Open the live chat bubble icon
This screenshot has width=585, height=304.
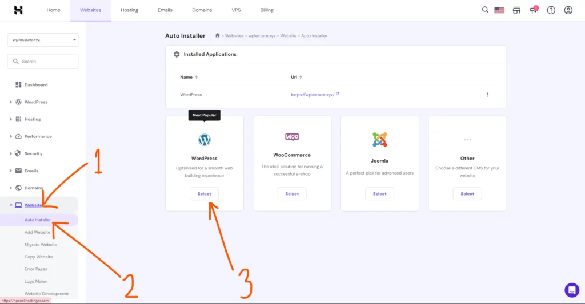[571, 290]
